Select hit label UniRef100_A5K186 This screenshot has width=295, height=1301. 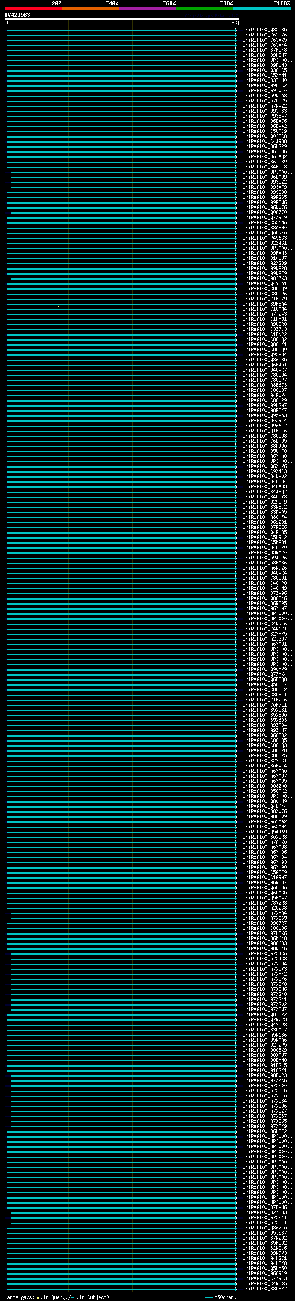pyautogui.click(x=264, y=1035)
